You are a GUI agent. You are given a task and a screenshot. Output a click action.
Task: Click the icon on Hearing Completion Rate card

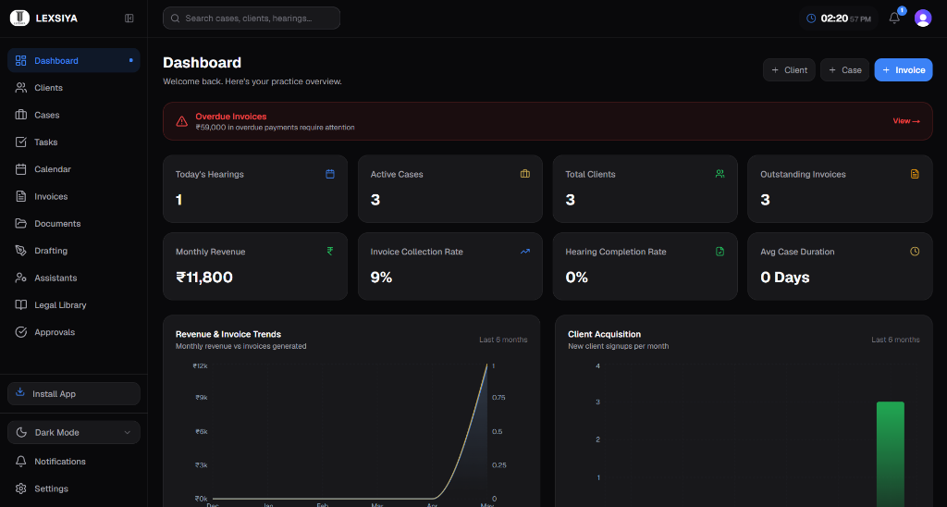[x=719, y=252]
